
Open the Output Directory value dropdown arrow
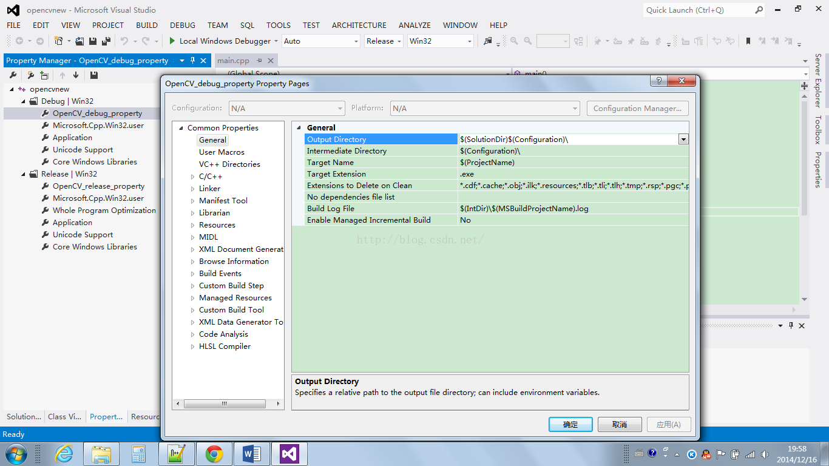(x=683, y=140)
